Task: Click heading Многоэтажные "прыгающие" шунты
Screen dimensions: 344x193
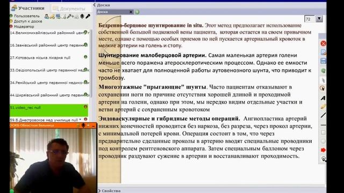Action: tap(152, 87)
